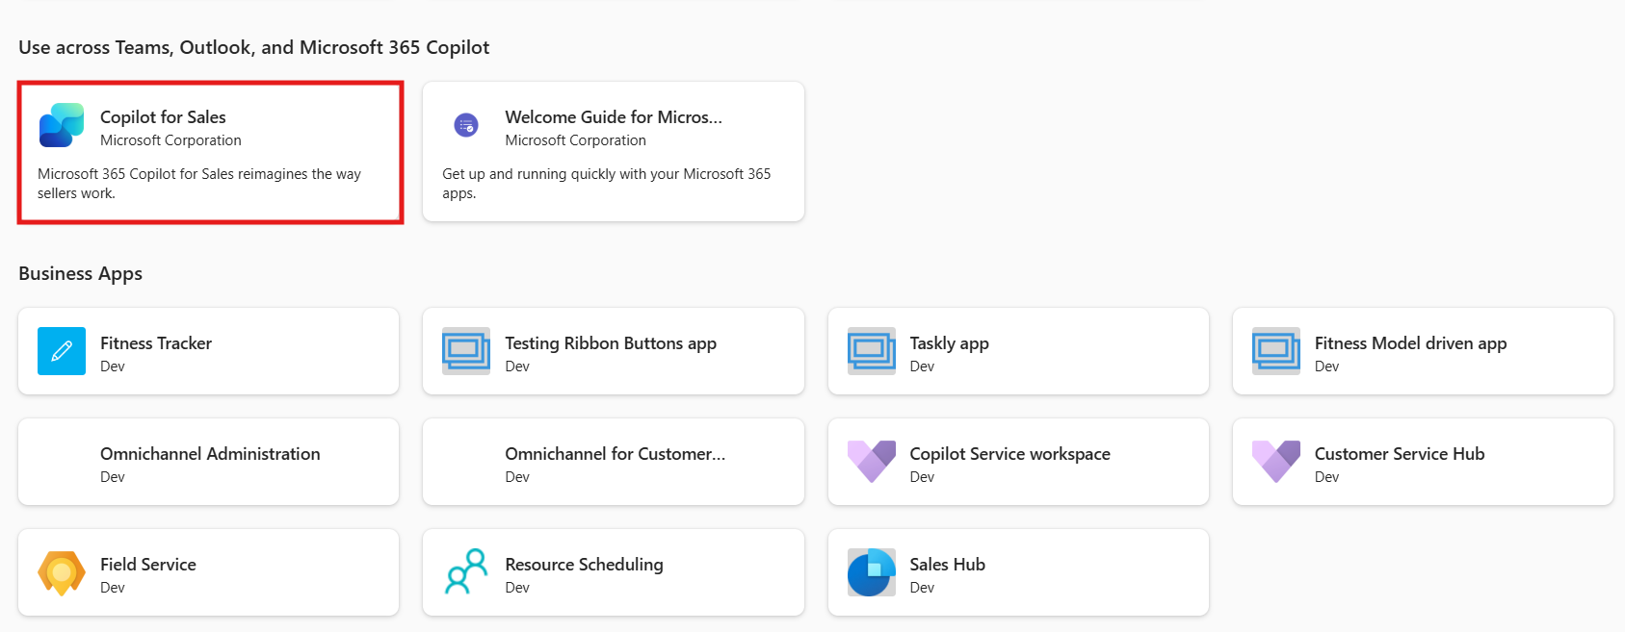Select the 'Welcome Guide for Micros...' title text
1625x632 pixels.
(614, 117)
